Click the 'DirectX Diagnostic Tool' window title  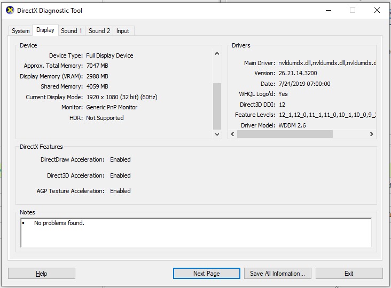point(50,11)
